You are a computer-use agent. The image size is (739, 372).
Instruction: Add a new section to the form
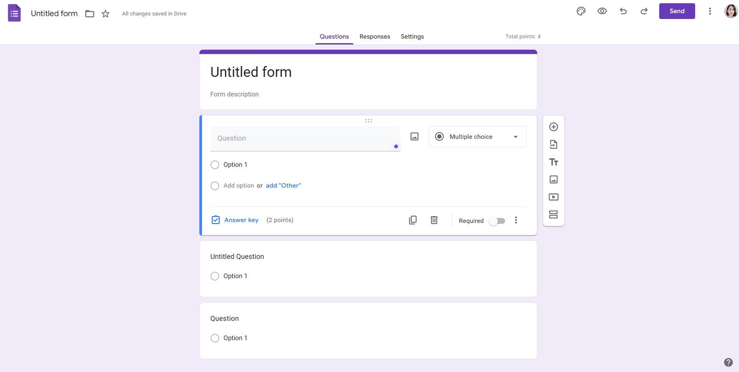point(553,215)
